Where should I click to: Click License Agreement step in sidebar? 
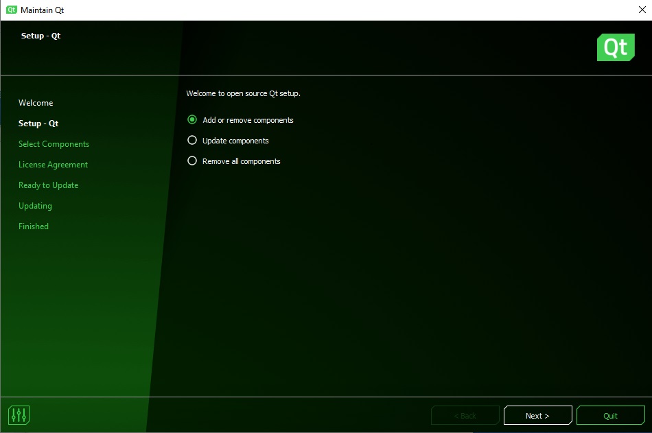53,165
